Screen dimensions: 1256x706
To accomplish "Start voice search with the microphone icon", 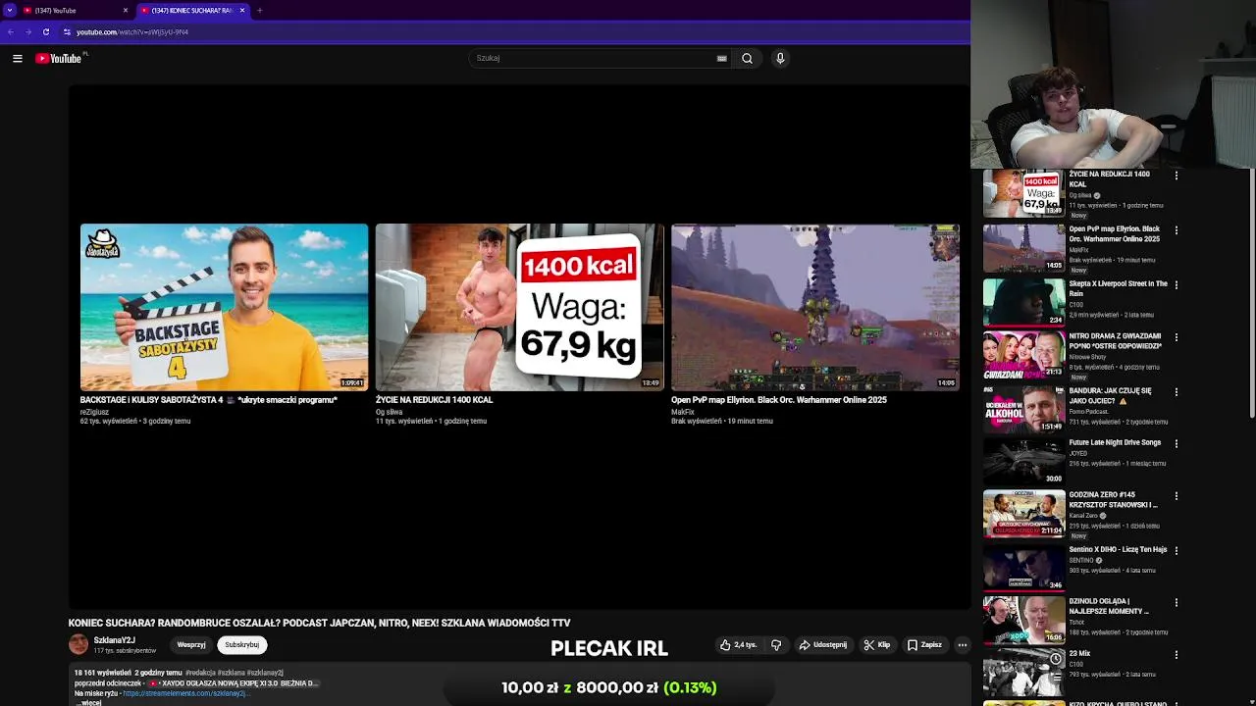I will click(780, 58).
